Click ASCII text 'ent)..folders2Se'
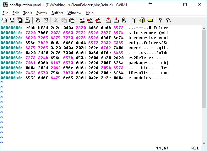 click(x=149, y=43)
